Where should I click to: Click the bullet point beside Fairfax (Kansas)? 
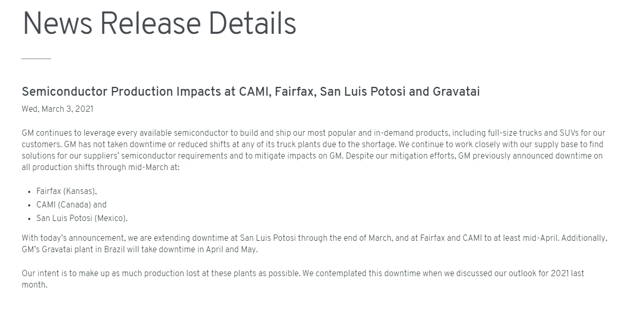pyautogui.click(x=29, y=192)
